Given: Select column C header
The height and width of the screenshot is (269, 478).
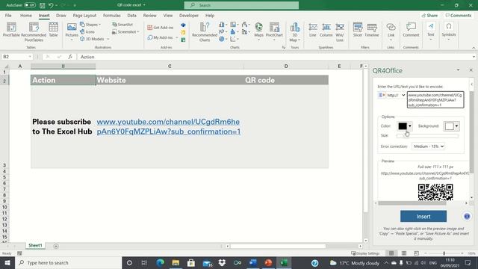Looking at the screenshot, I should (x=170, y=67).
